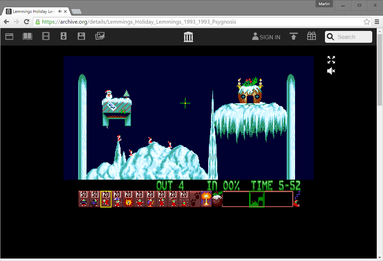This screenshot has width=383, height=261.
Task: Open the Audio speaker icon
Action: [x=64, y=36]
